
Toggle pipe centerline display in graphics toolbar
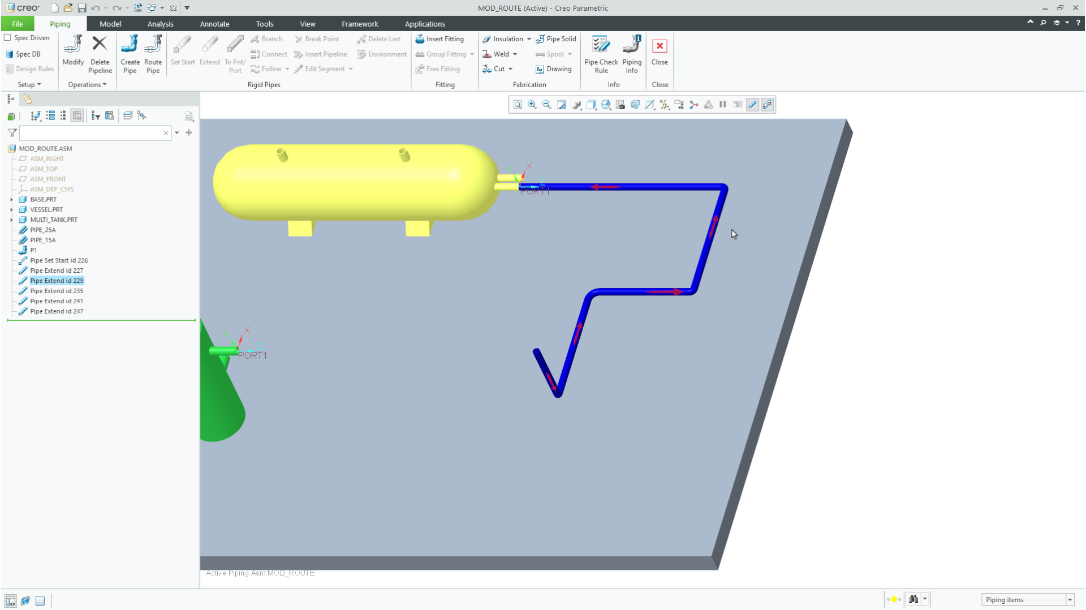(752, 105)
